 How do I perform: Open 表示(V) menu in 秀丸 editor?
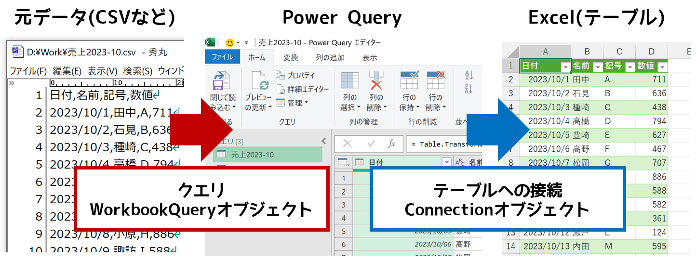tap(102, 71)
